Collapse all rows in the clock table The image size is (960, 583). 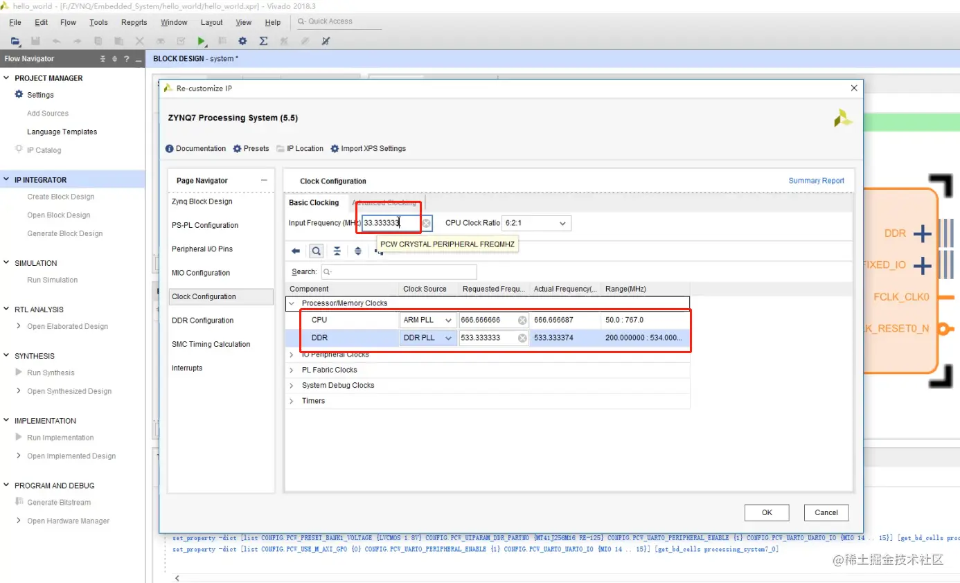[x=337, y=251]
